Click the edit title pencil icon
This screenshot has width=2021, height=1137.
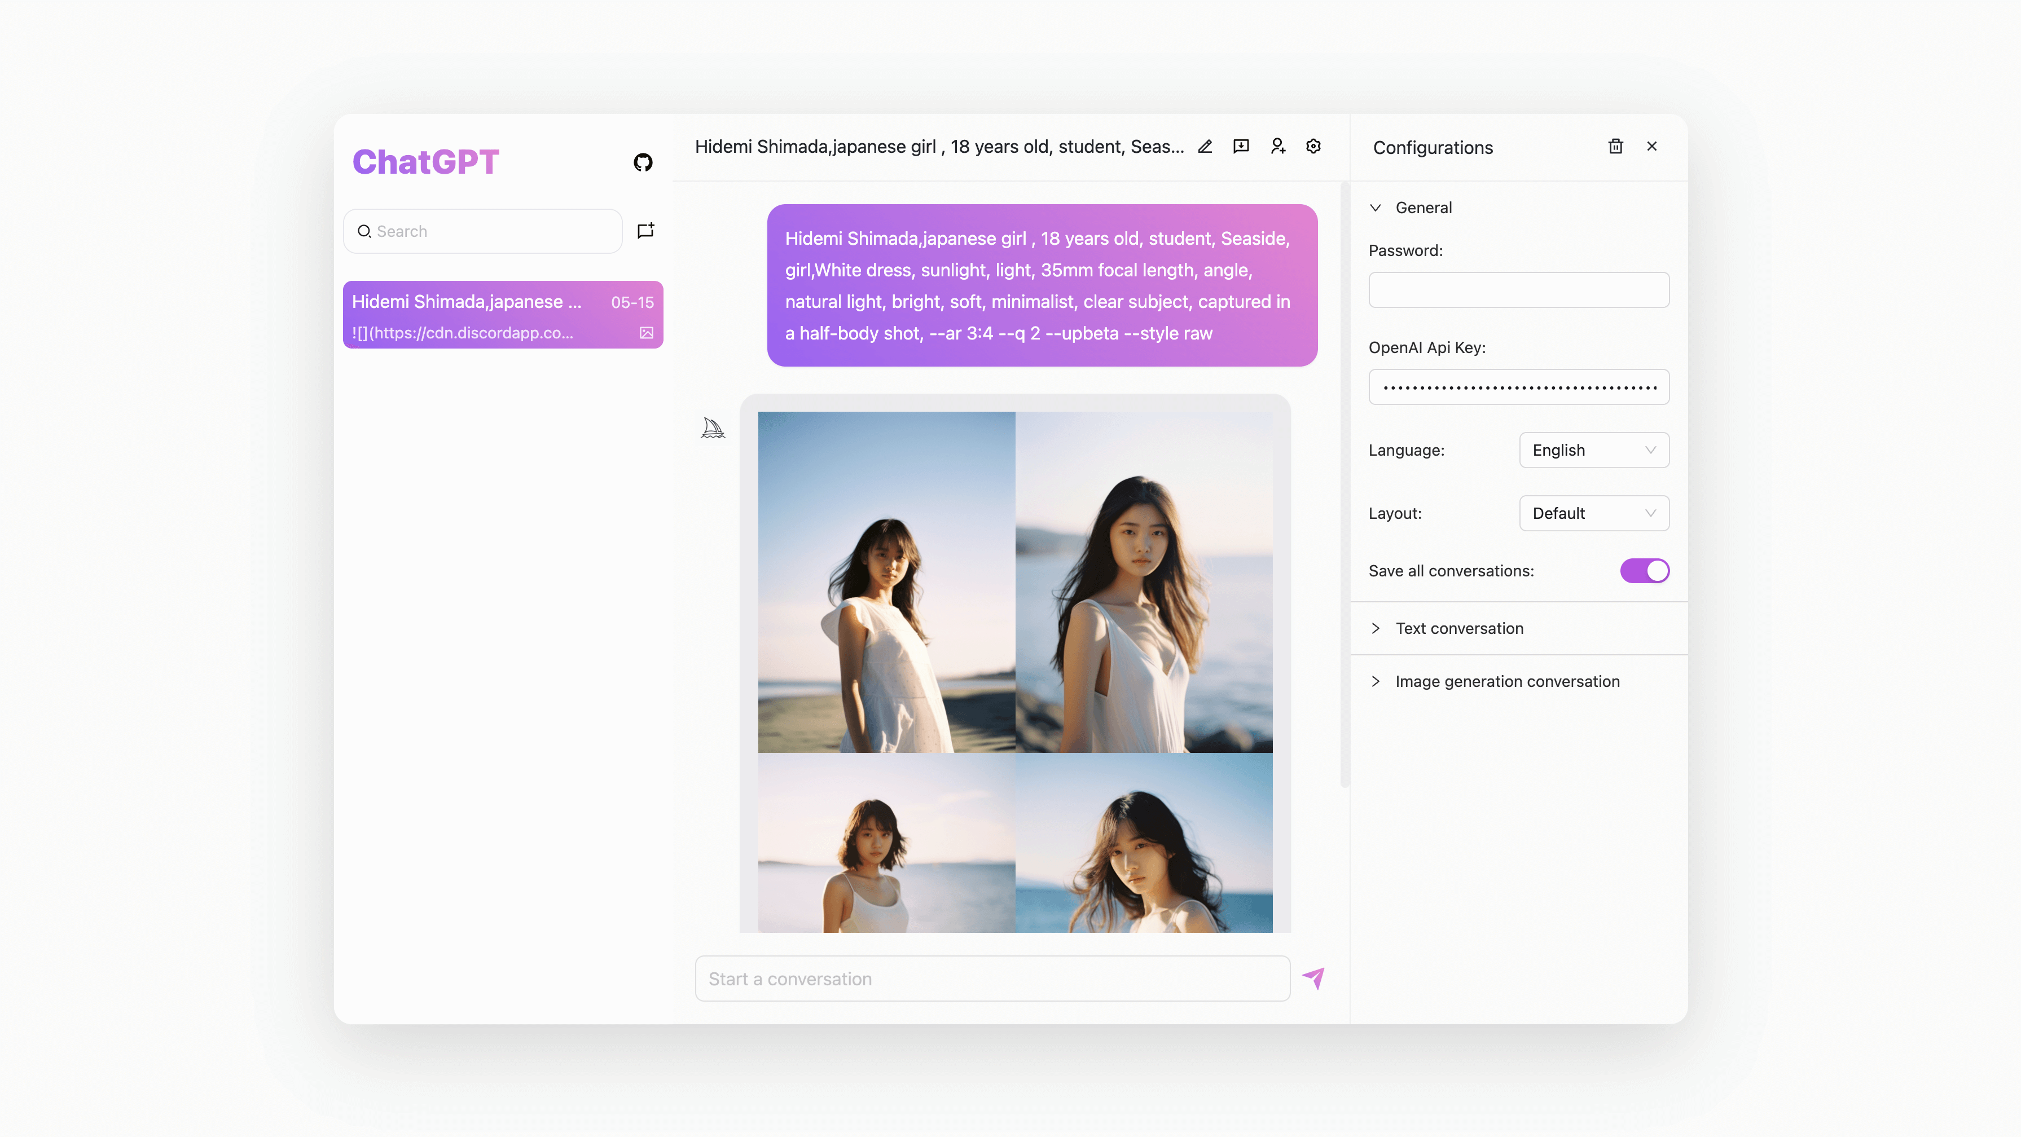[1205, 147]
